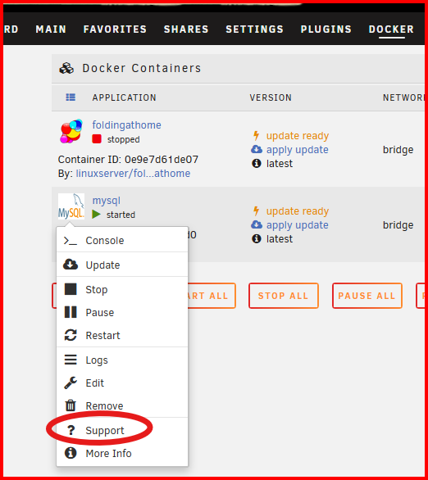Click the question mark icon beside Support
Screen dimensions: 428x480
coord(71,430)
